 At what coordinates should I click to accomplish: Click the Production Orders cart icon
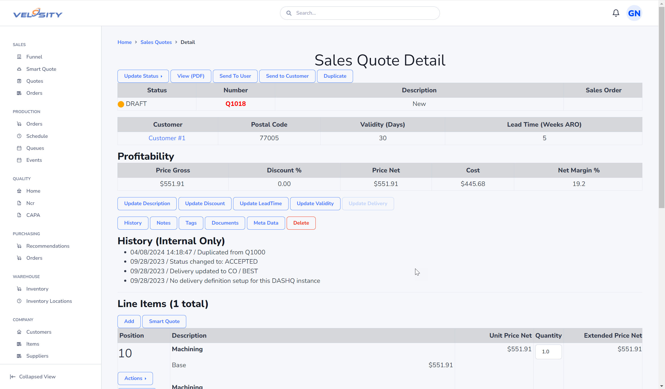coord(19,124)
